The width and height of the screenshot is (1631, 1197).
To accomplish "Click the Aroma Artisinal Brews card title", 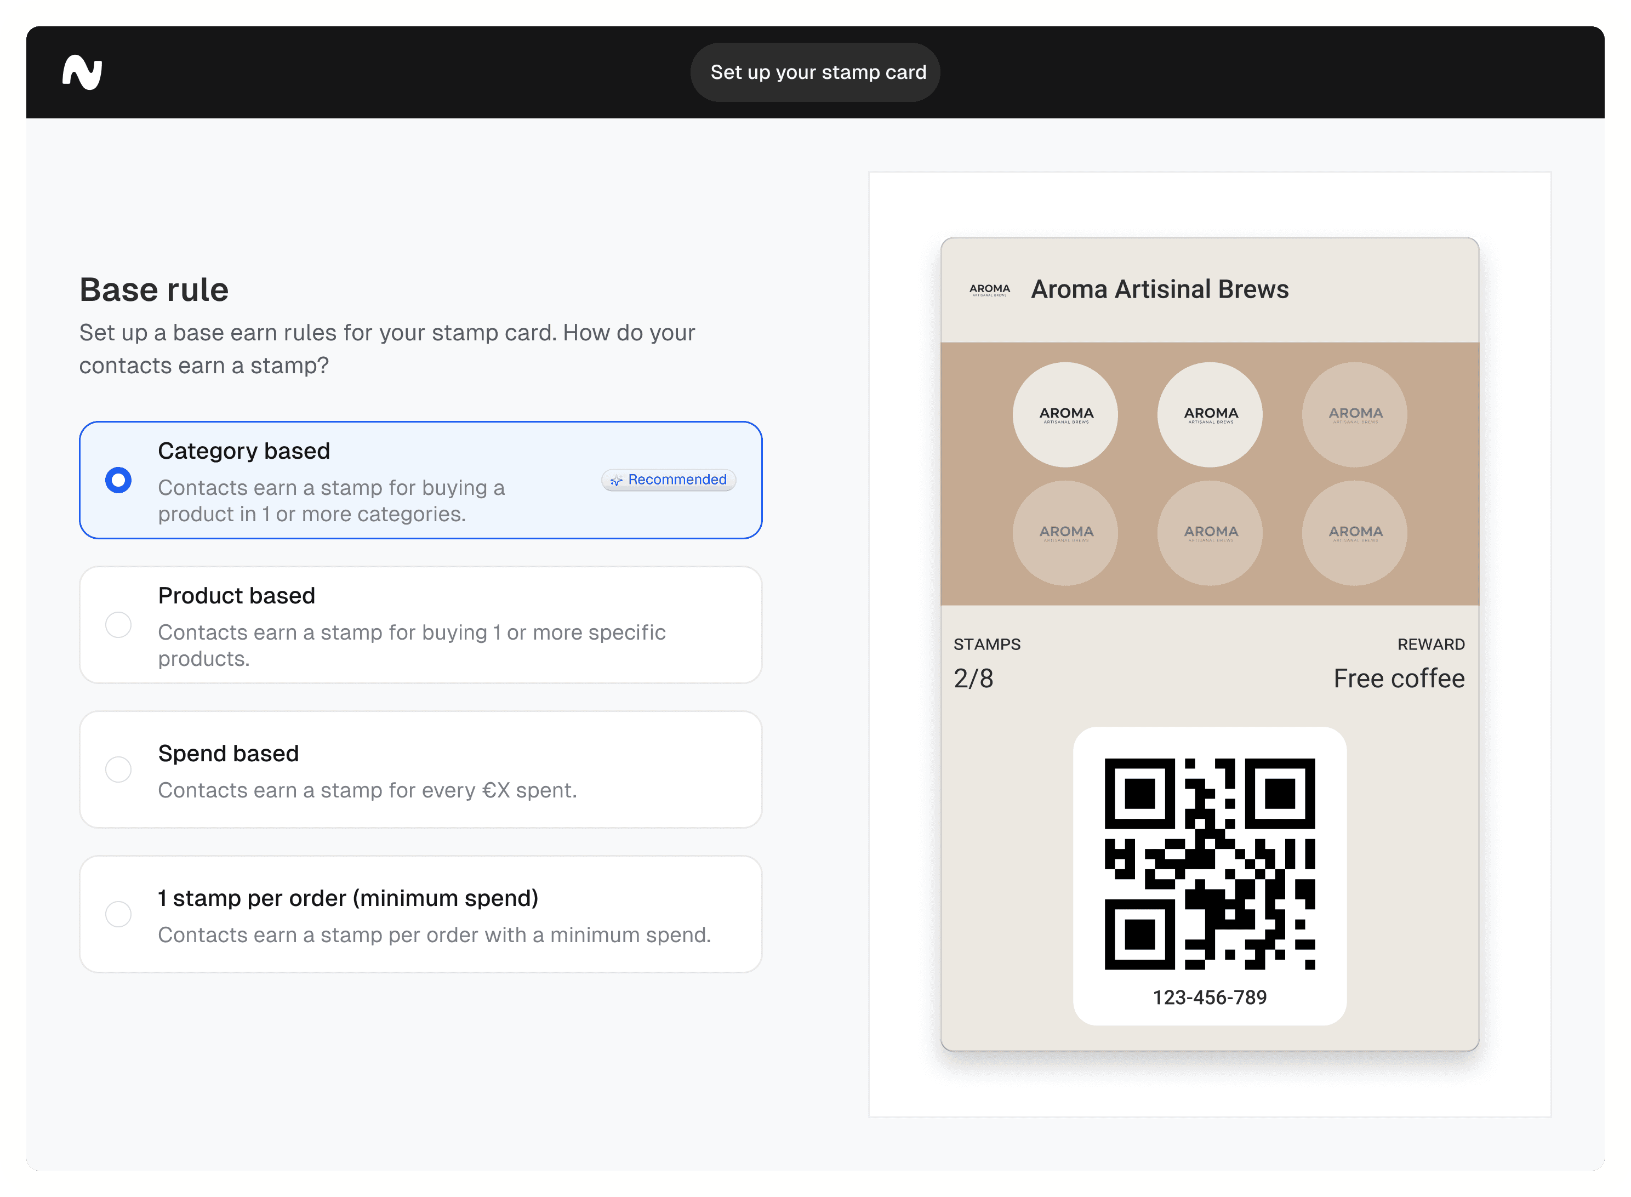I will [1159, 289].
